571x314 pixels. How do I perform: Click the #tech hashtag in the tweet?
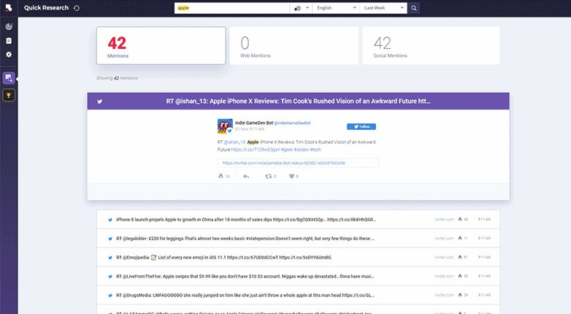(x=315, y=150)
